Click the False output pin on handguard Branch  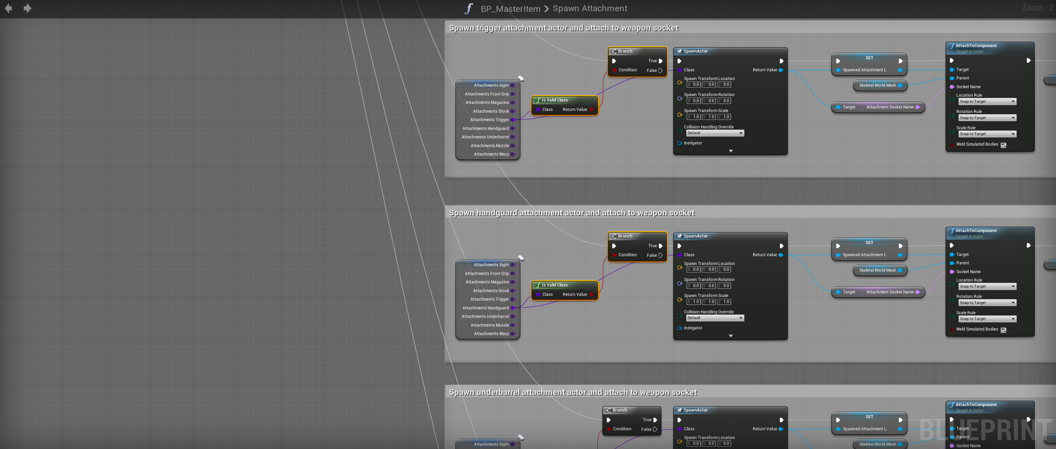click(661, 255)
